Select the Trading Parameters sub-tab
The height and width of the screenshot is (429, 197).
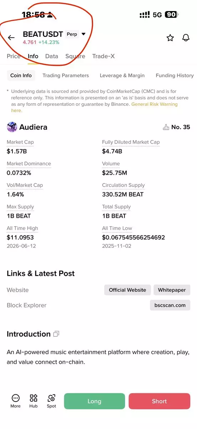(66, 75)
